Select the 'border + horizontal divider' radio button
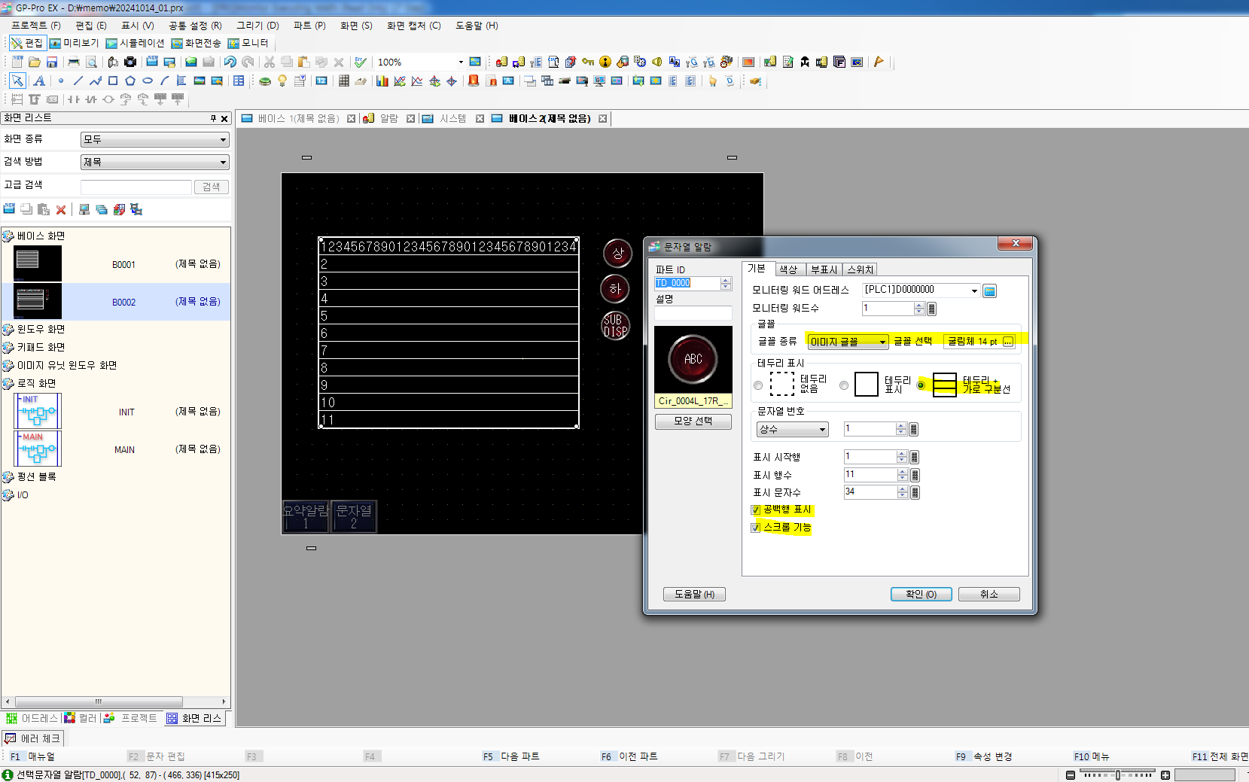Image resolution: width=1249 pixels, height=782 pixels. [921, 385]
